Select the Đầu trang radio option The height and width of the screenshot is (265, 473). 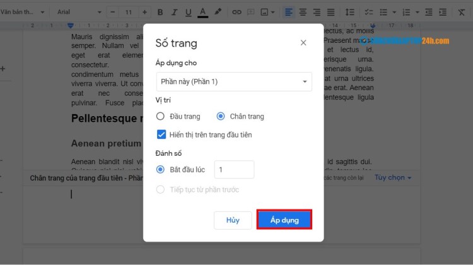pos(160,116)
